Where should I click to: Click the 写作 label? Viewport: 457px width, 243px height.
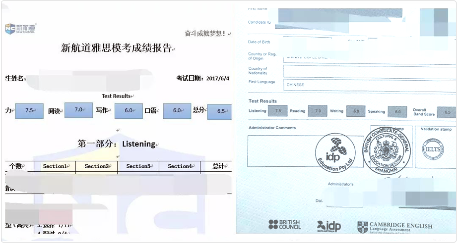(x=102, y=110)
